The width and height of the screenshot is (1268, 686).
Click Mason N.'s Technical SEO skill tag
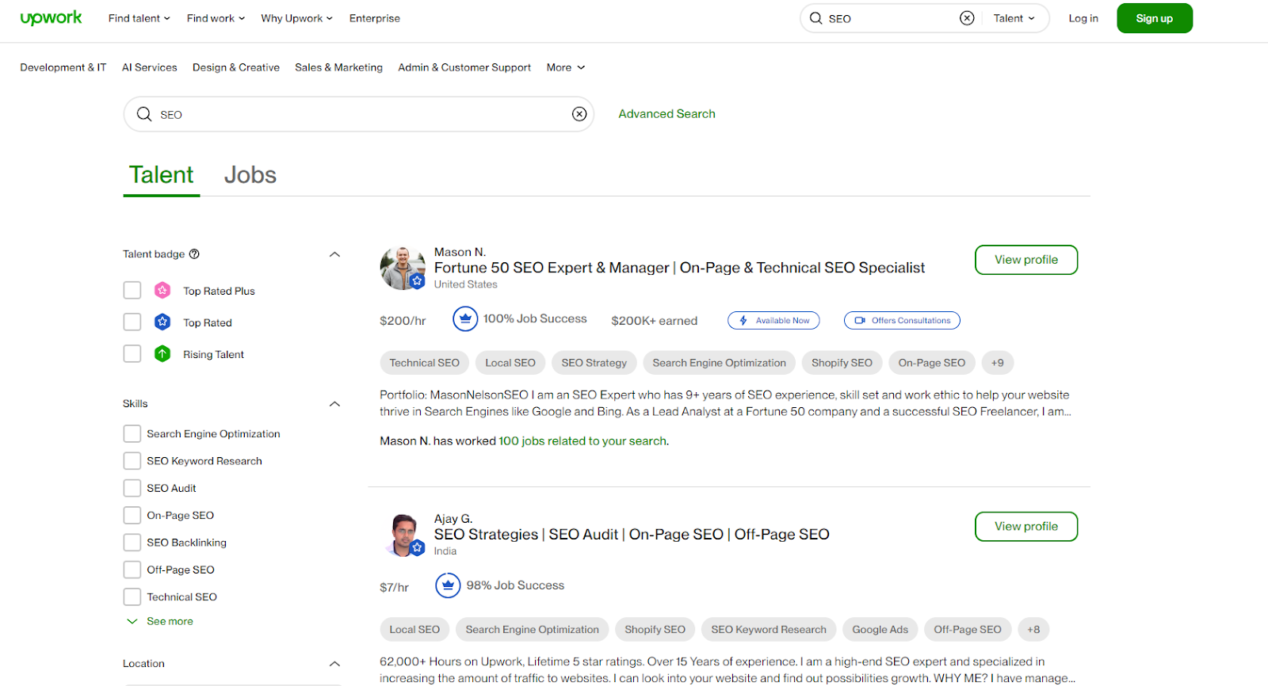[x=424, y=363]
